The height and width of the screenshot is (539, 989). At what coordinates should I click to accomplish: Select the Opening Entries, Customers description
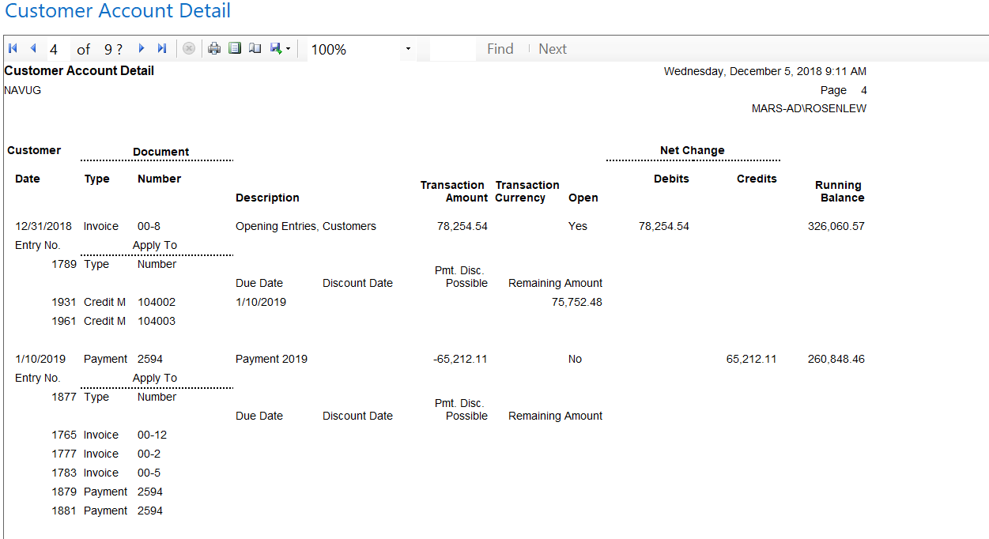tap(306, 226)
